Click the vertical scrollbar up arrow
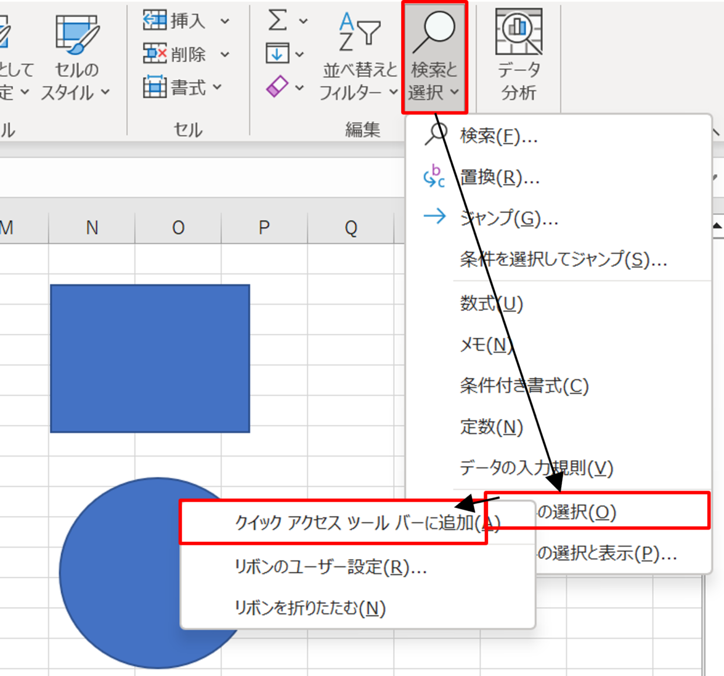Viewport: 724px width, 676px height. (x=718, y=226)
